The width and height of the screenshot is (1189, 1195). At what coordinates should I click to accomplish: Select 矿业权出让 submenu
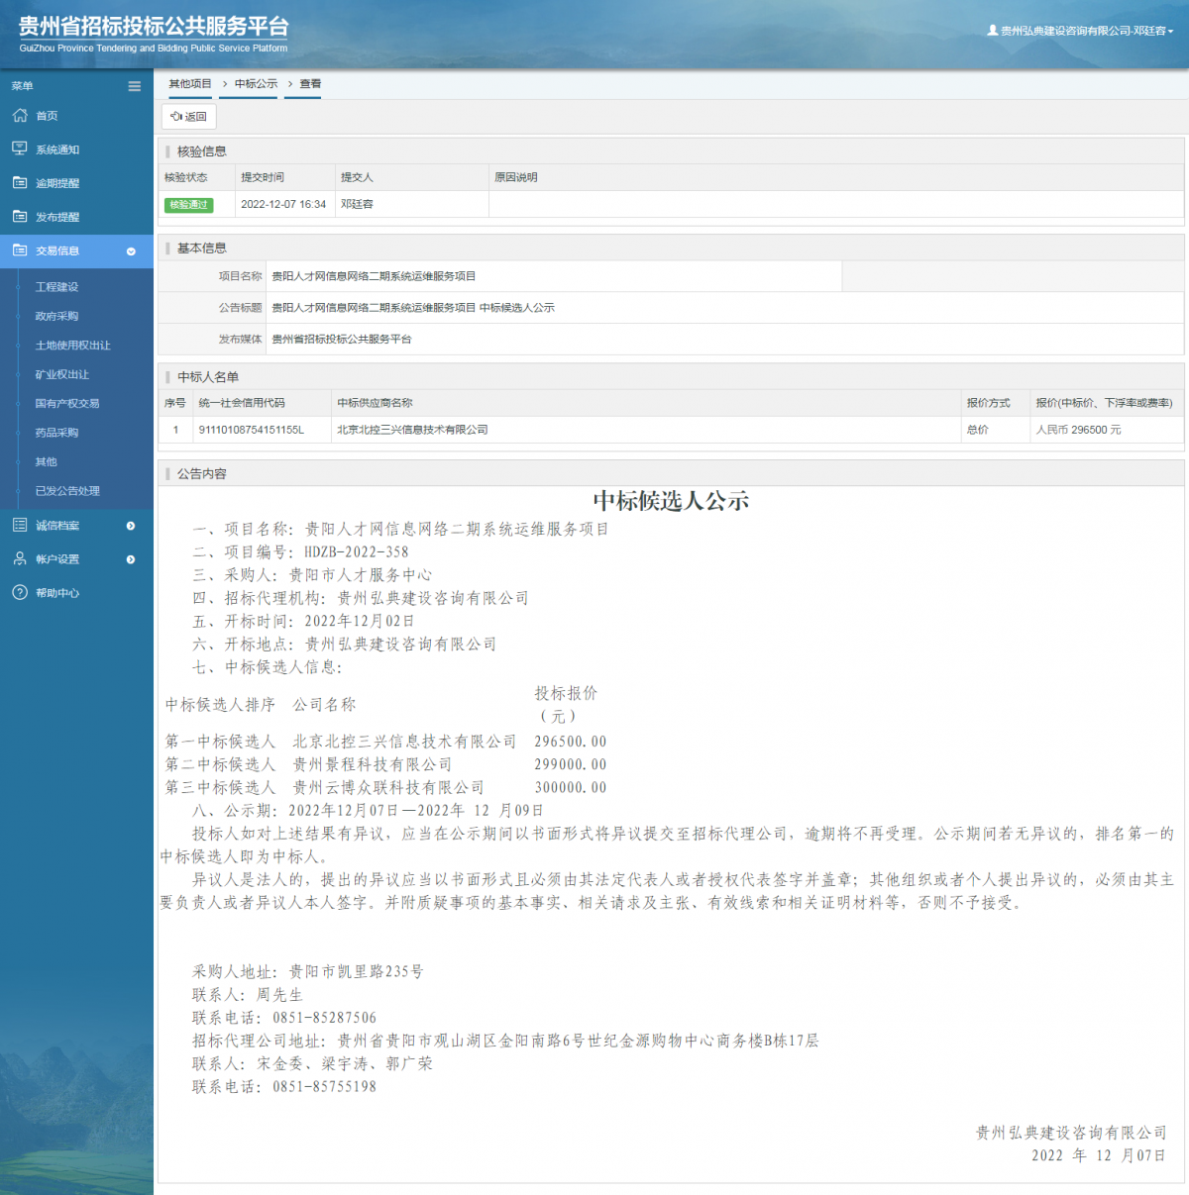click(x=61, y=374)
